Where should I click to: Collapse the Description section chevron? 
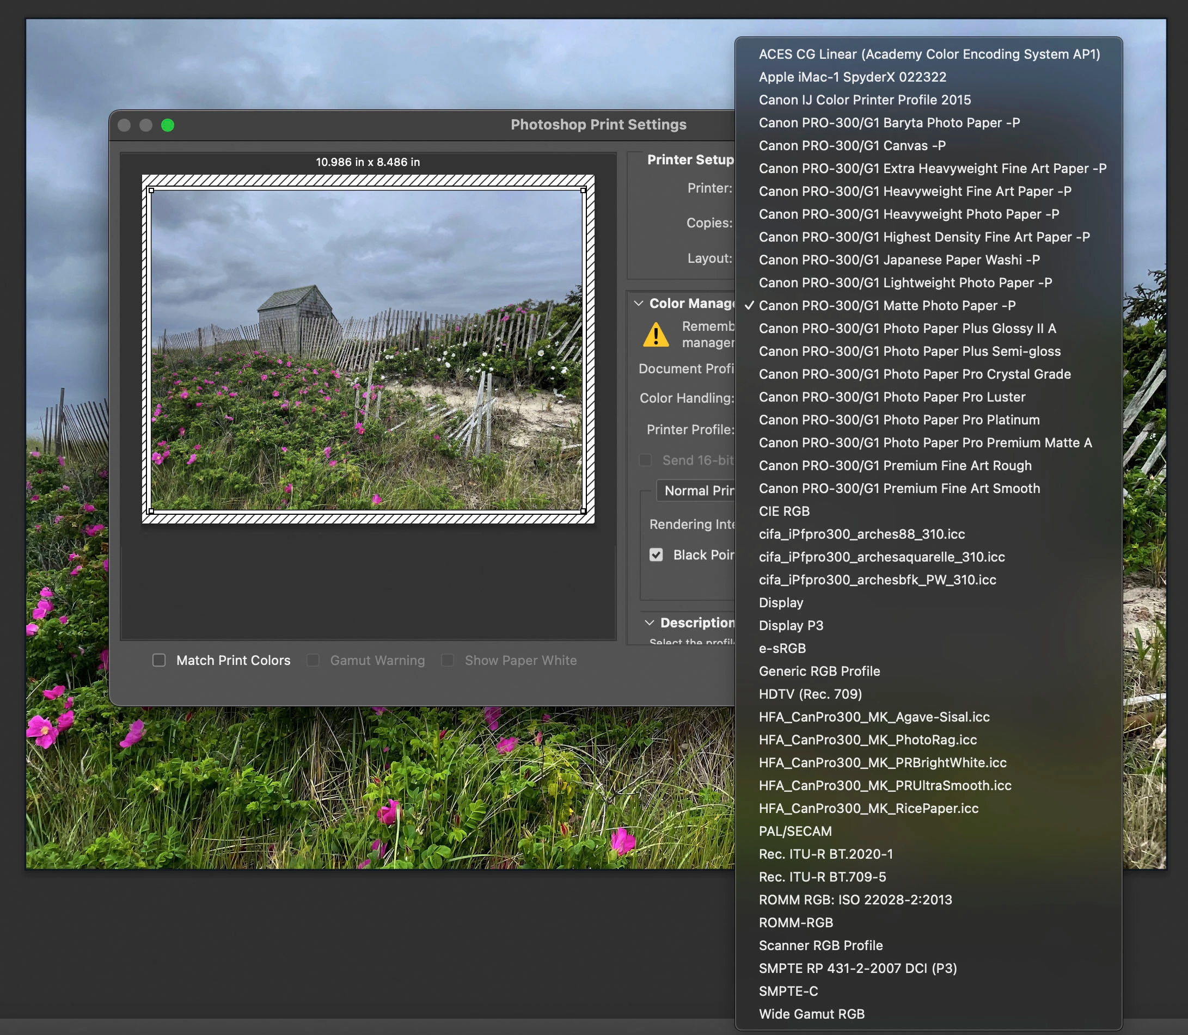(x=650, y=623)
